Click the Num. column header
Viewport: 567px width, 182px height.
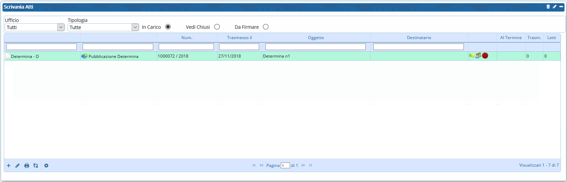click(187, 38)
